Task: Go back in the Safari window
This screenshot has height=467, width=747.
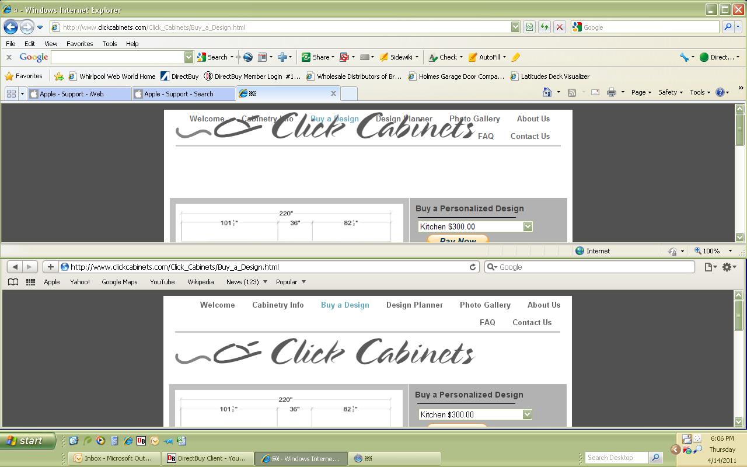Action: (x=15, y=267)
